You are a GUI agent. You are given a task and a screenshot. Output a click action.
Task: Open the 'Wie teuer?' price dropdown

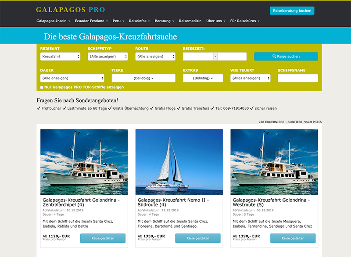(250, 78)
